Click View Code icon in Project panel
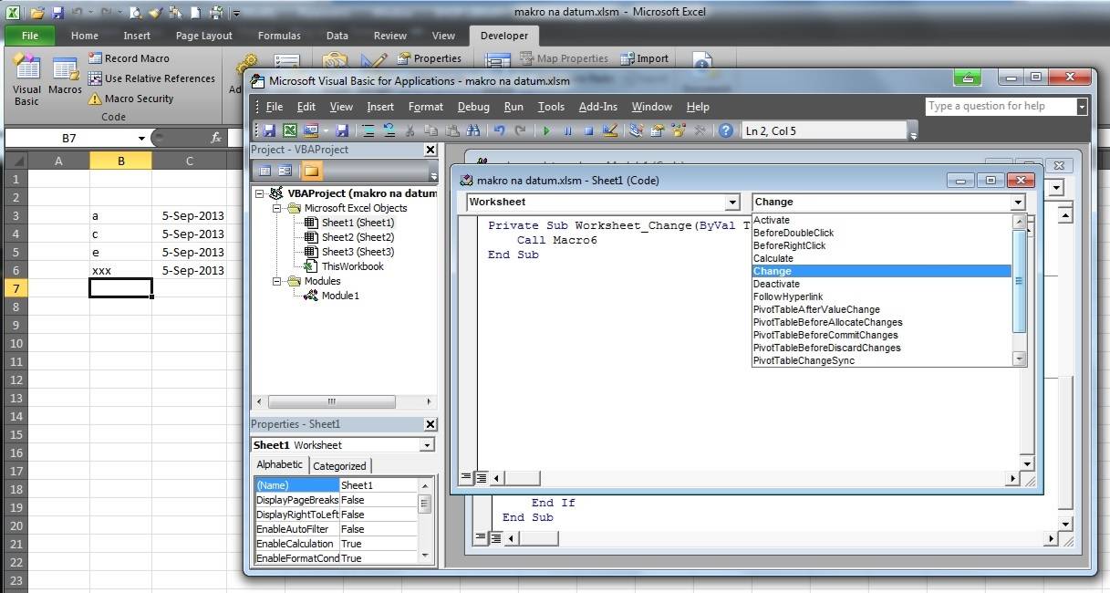Viewport: 1110px width, 593px height. [x=265, y=170]
